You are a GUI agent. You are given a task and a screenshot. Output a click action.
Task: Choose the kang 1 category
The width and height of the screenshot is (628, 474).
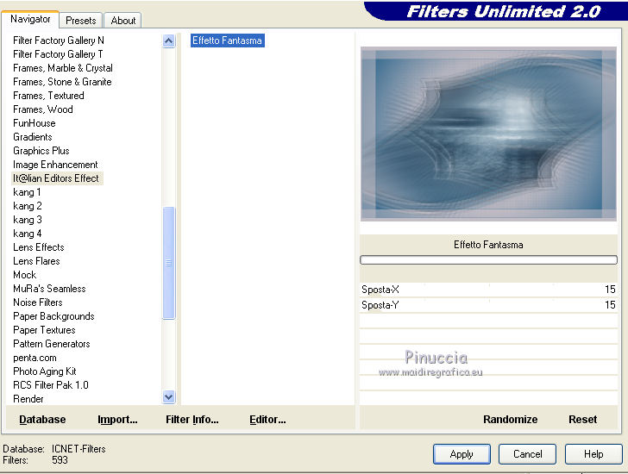(x=27, y=192)
